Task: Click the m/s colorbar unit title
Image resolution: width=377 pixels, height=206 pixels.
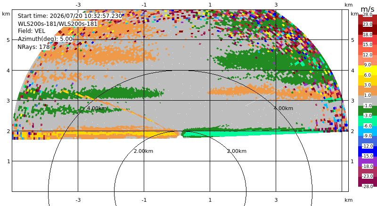Action: (x=368, y=9)
